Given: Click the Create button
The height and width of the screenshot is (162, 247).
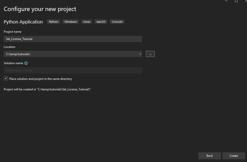Looking at the screenshot, I should (x=233, y=156).
